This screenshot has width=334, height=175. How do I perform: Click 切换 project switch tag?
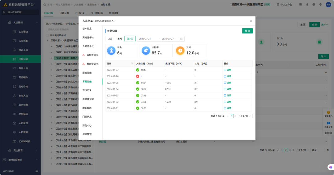pyautogui.click(x=267, y=4)
